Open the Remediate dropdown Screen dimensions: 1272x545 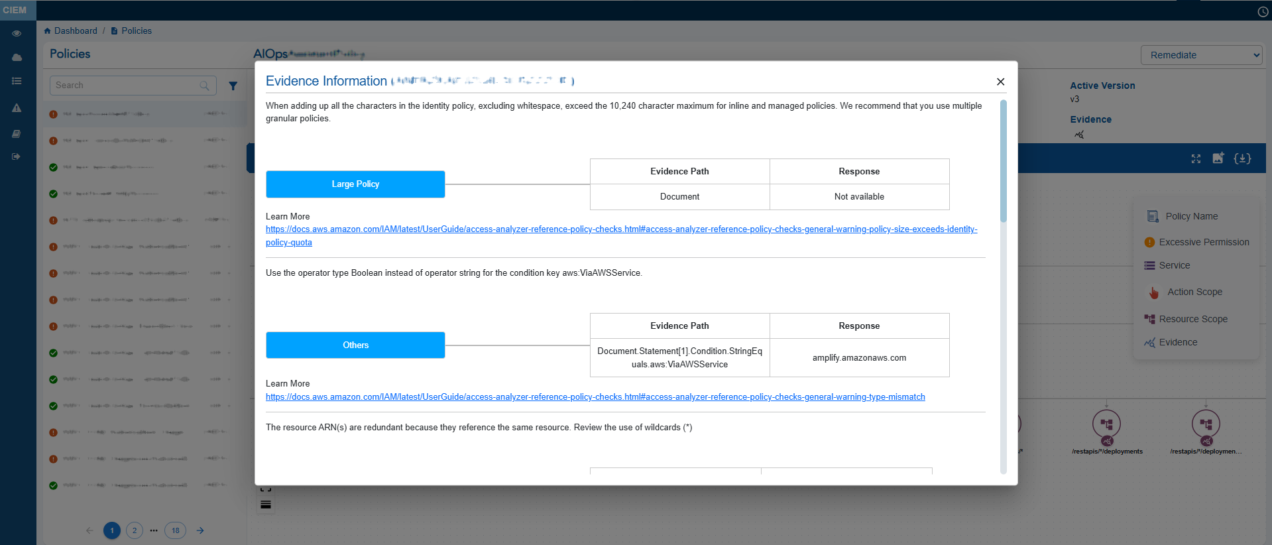[1201, 55]
